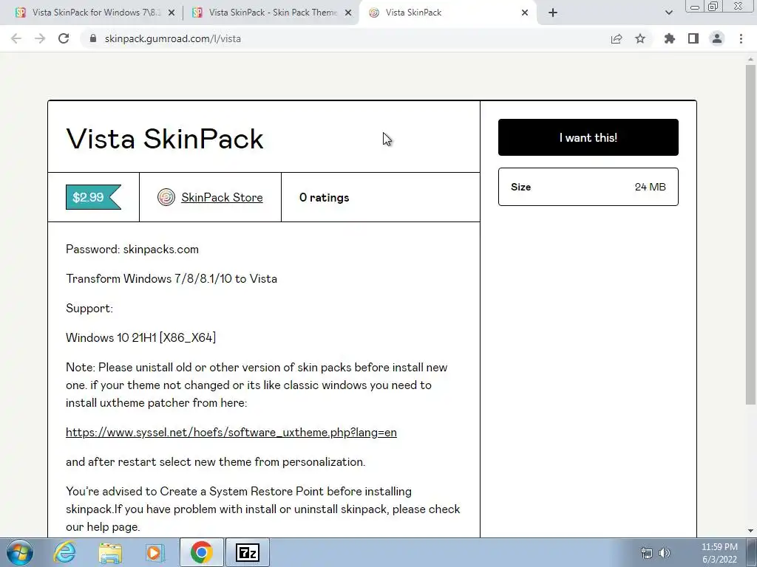Open the browser side panel
This screenshot has width=757, height=567.
[693, 38]
